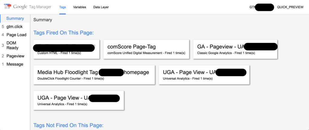Open the Variables tab
This screenshot has width=309, height=130.
(80, 7)
